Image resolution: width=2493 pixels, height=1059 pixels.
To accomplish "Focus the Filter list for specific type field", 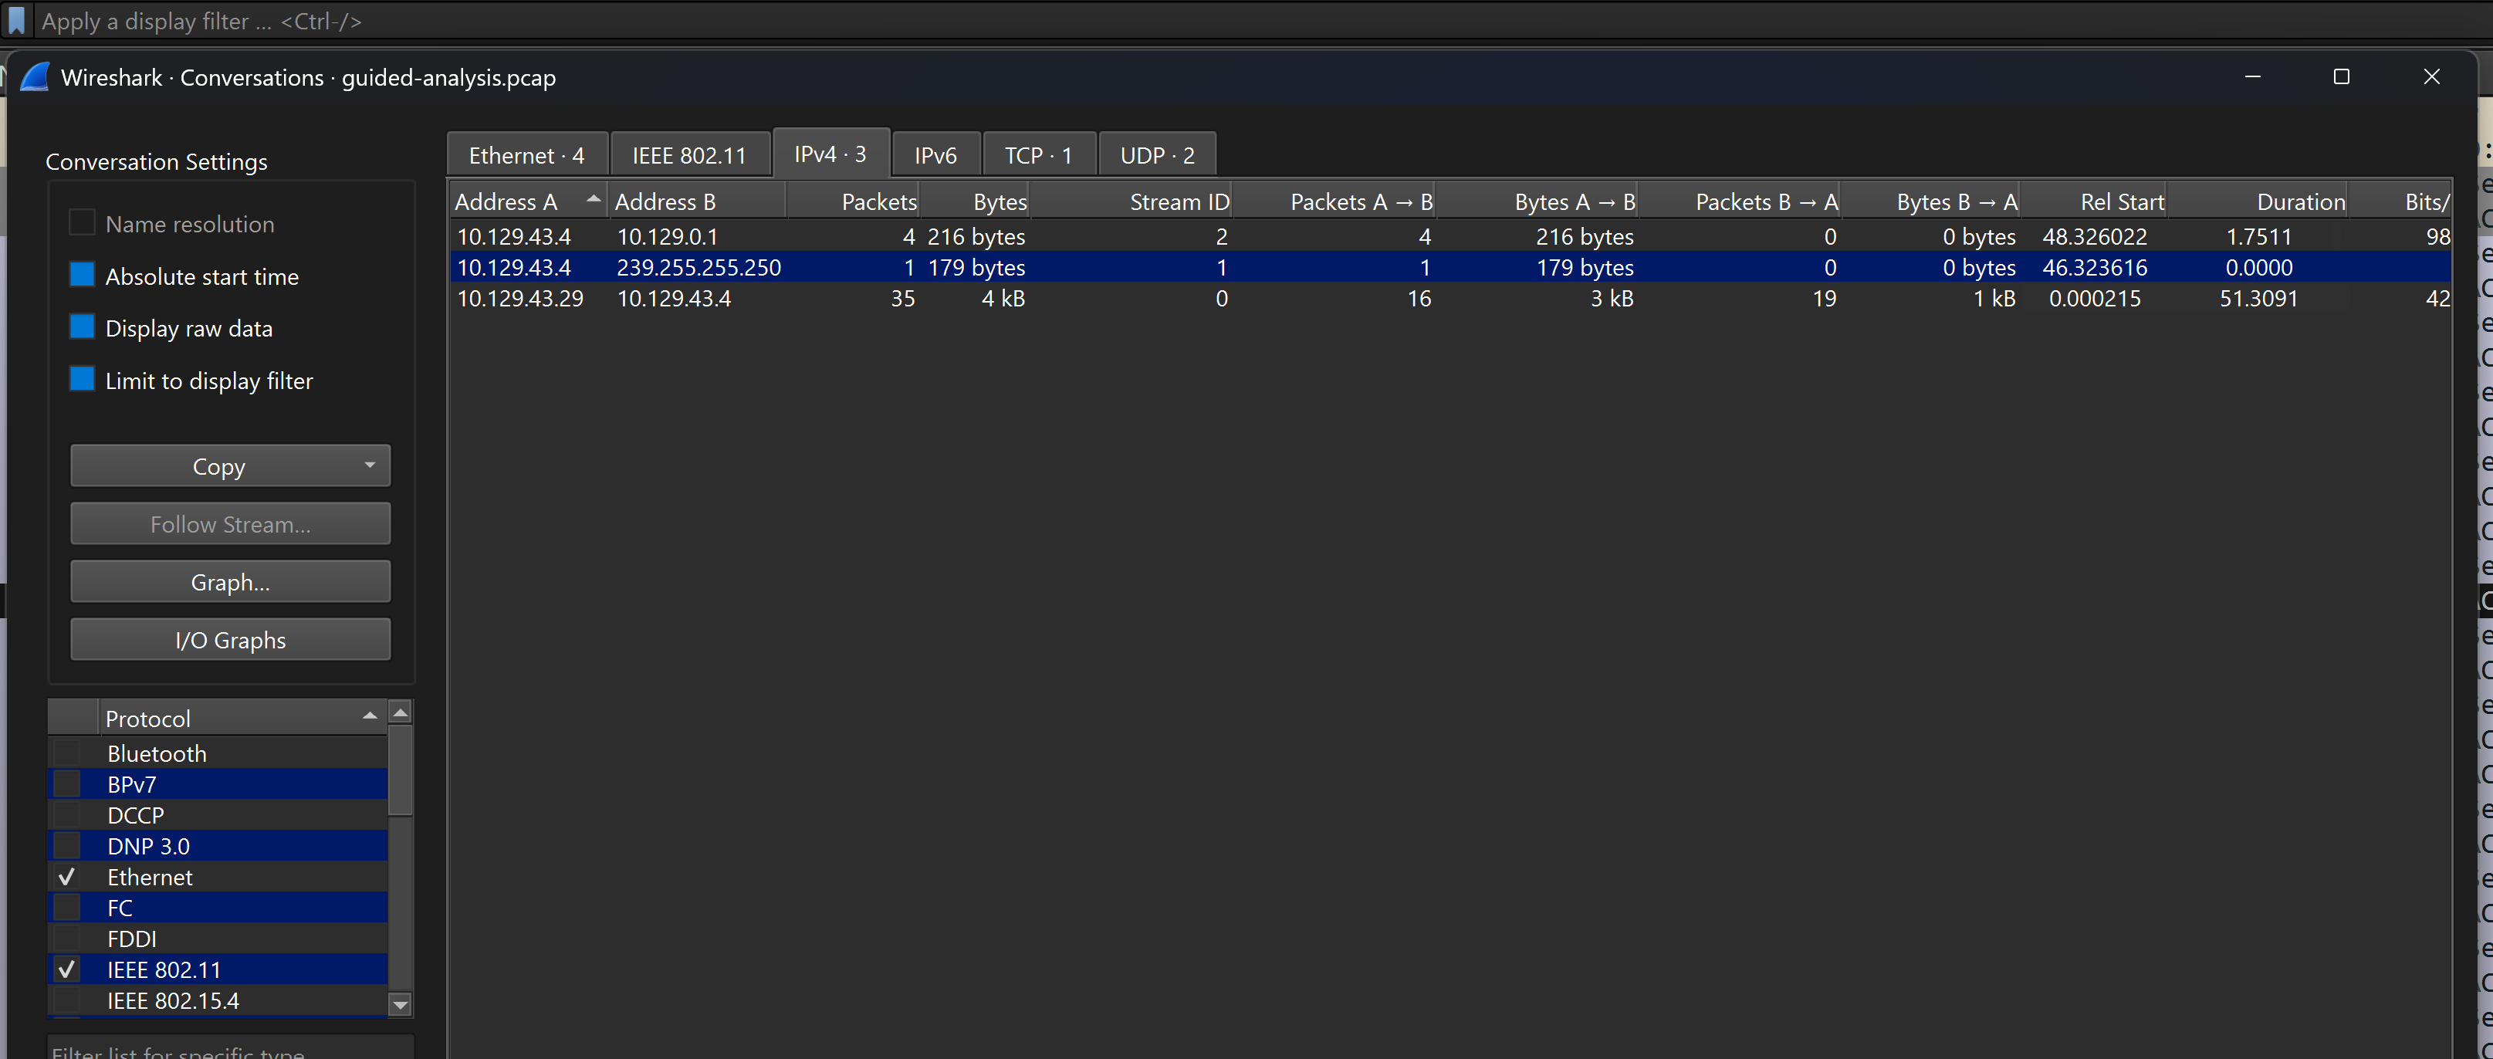I will tap(230, 1047).
